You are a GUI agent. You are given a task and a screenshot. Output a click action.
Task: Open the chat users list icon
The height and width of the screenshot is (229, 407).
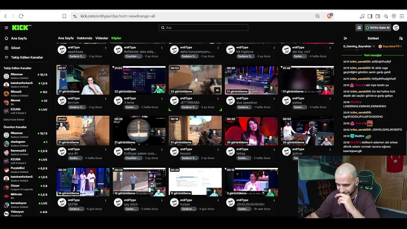(x=401, y=38)
